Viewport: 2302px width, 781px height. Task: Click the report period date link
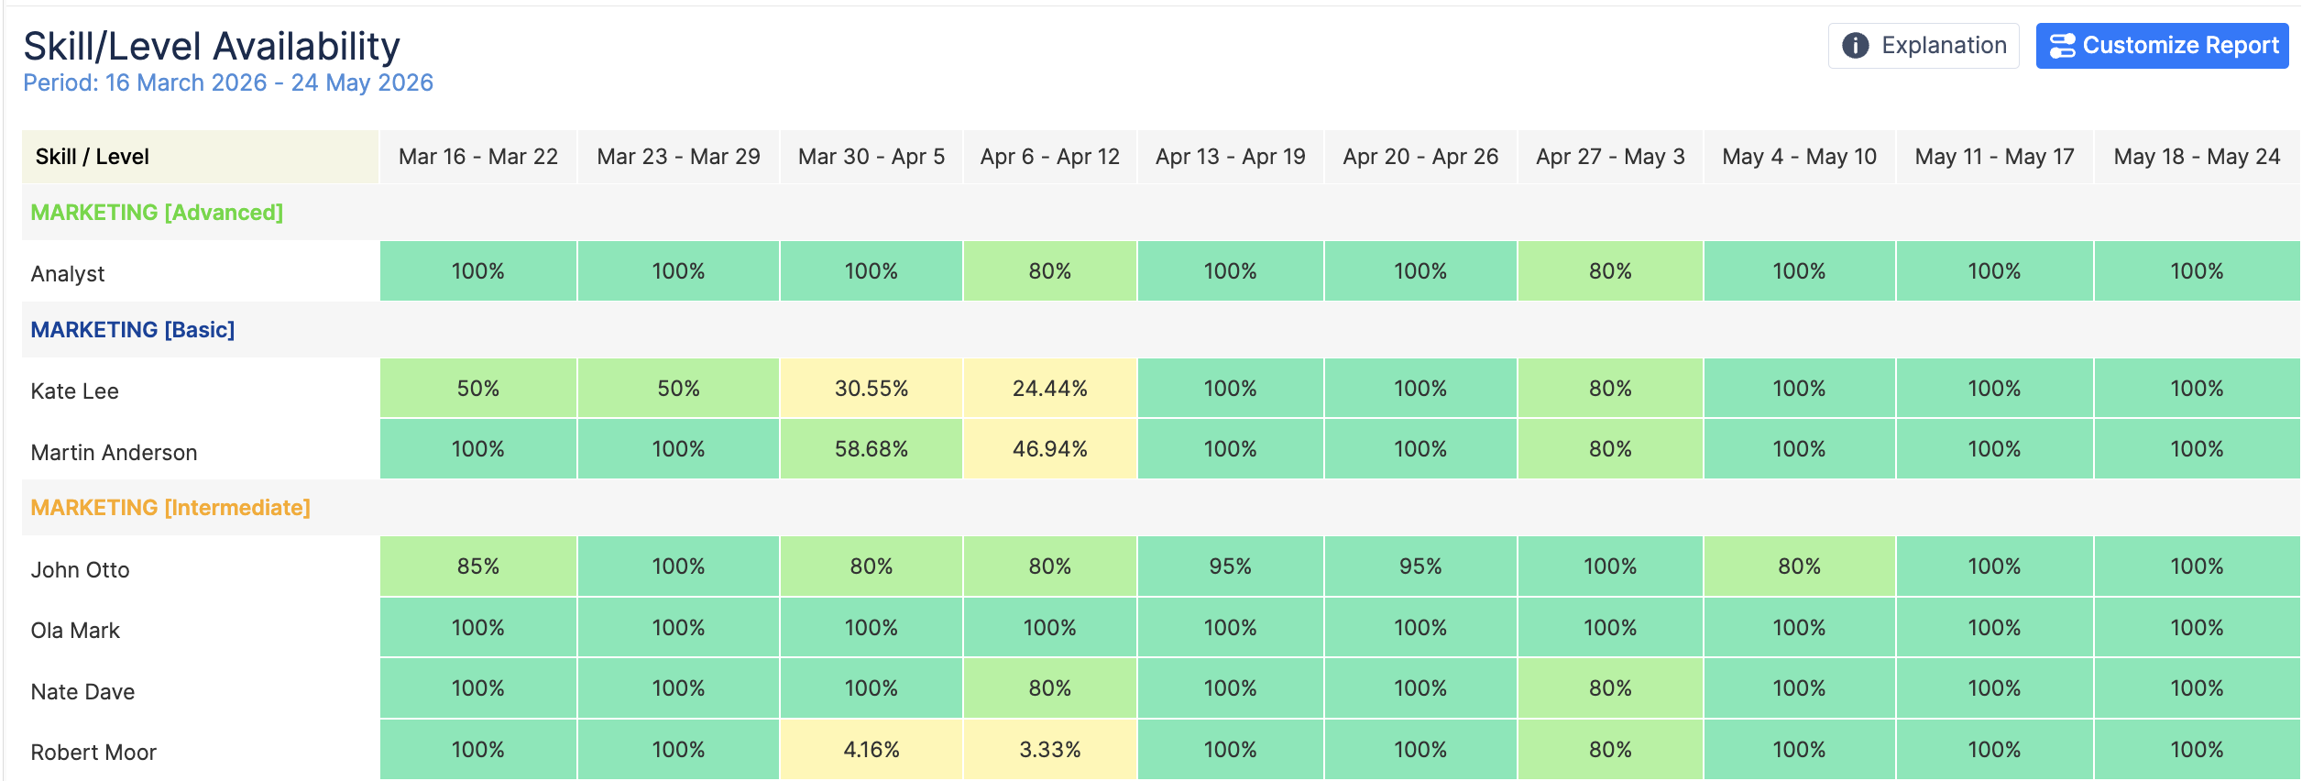click(228, 83)
